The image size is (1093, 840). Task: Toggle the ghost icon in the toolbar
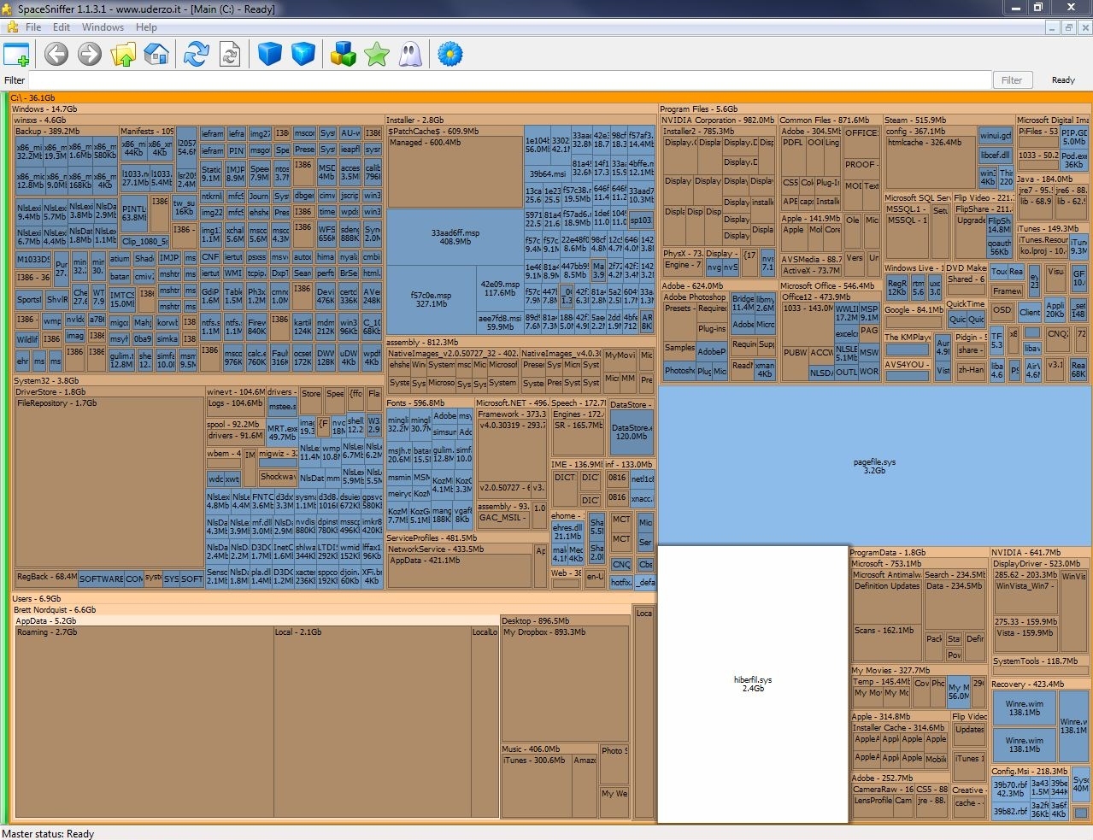point(409,55)
